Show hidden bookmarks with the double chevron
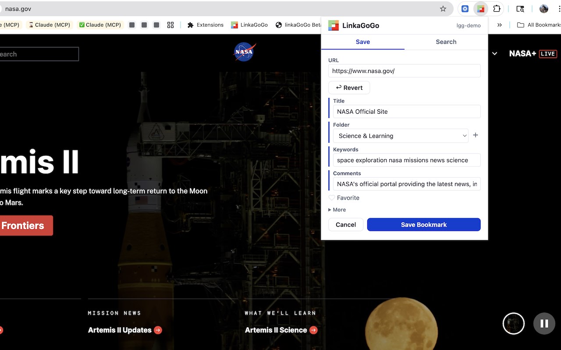The image size is (561, 350). (499, 25)
